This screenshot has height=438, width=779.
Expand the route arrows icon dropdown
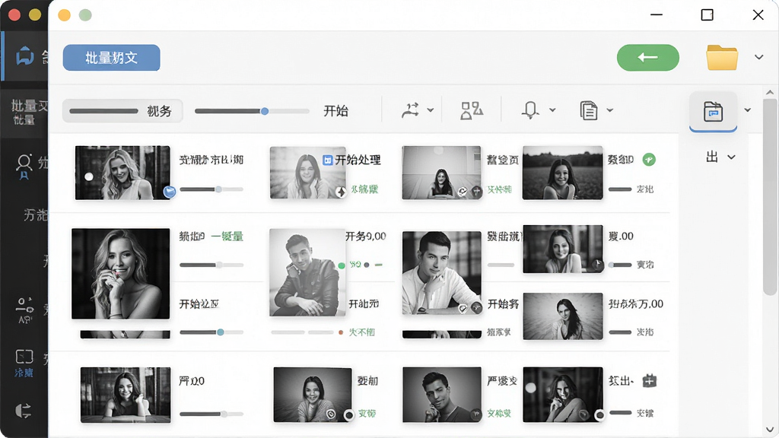(x=431, y=110)
